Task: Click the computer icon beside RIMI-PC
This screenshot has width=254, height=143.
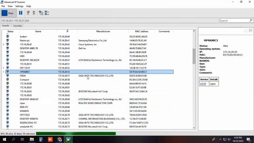Action: (x=8, y=107)
